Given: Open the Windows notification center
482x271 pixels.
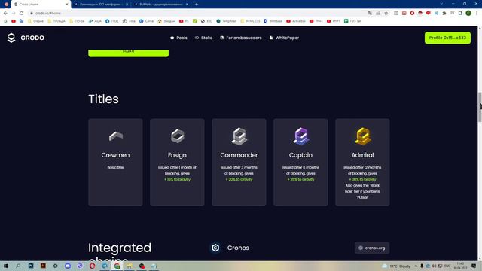Looking at the screenshot, I should click(x=474, y=266).
